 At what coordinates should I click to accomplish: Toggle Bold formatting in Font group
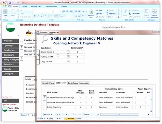(x=35, y=16)
